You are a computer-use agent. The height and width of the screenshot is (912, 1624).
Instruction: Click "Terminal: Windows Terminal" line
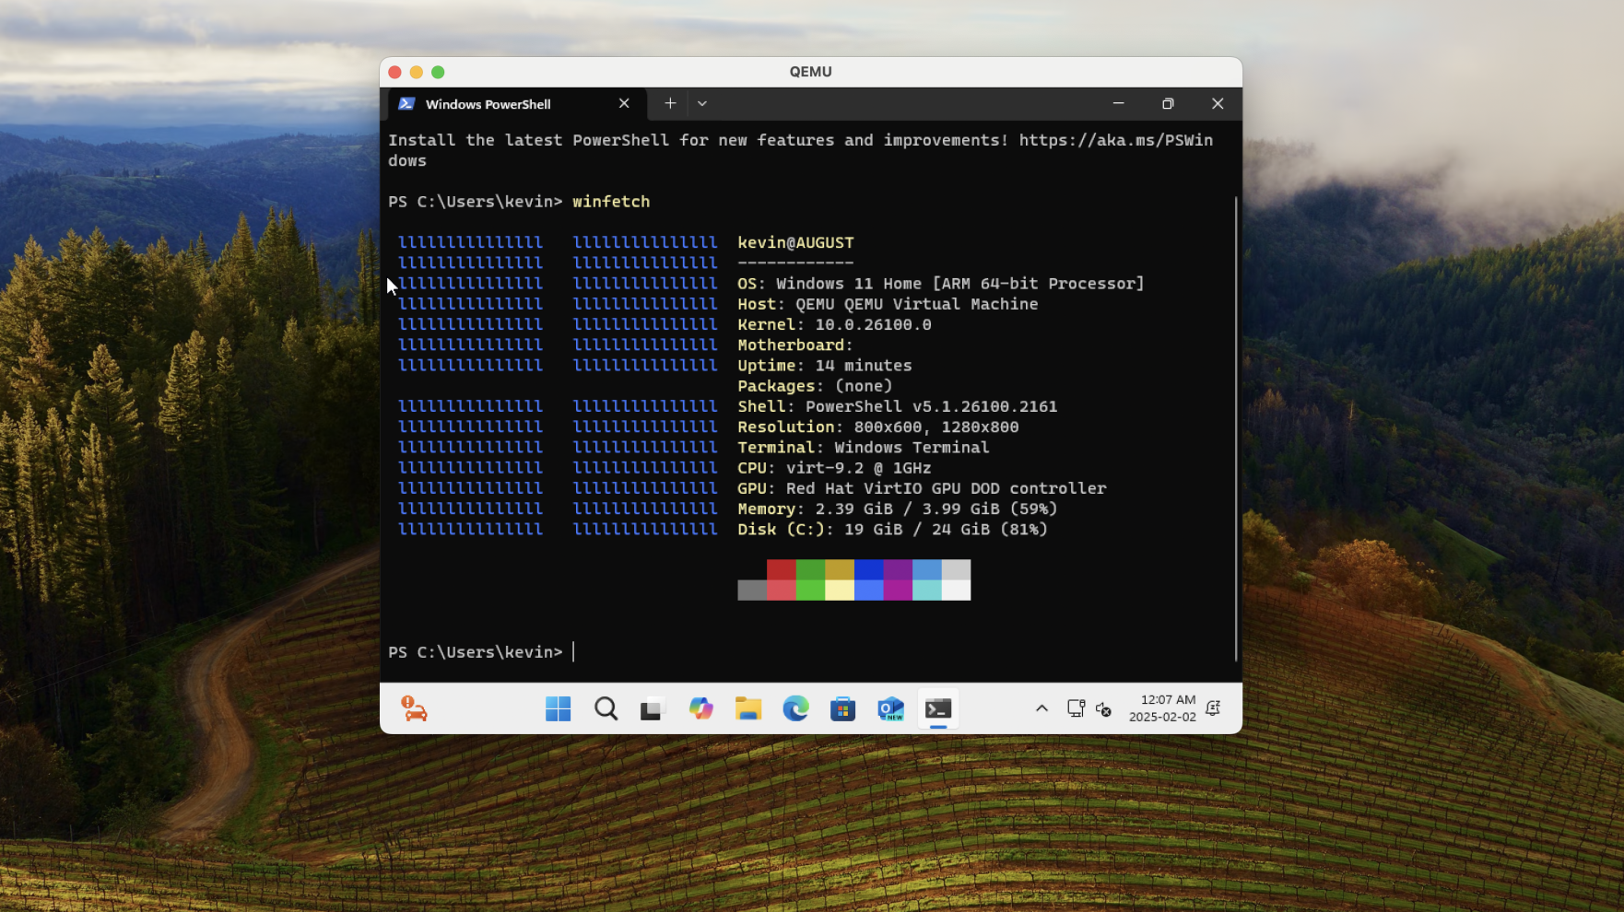click(864, 447)
